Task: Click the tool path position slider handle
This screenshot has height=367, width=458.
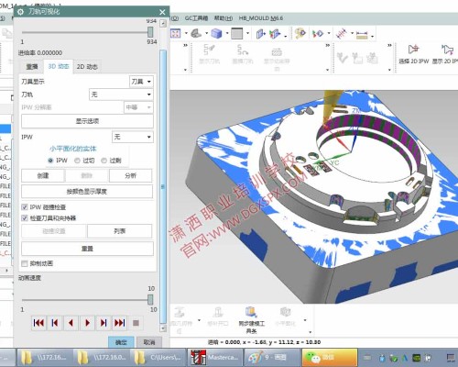Action: pyautogui.click(x=150, y=32)
